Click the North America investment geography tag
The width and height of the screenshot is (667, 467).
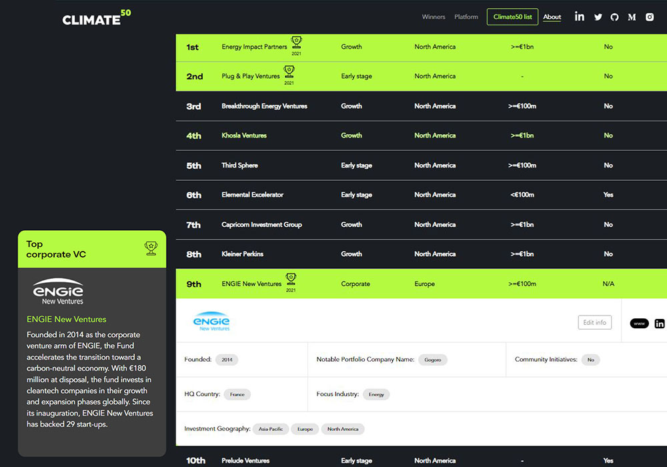[x=343, y=429]
